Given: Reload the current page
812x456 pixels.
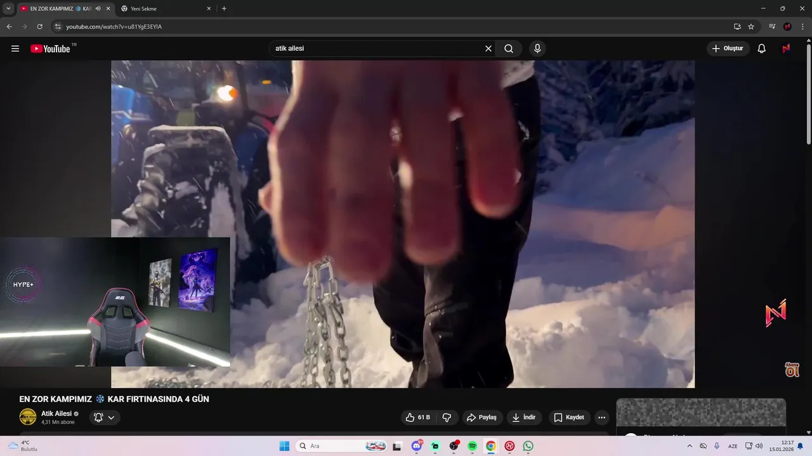Looking at the screenshot, I should pos(39,27).
